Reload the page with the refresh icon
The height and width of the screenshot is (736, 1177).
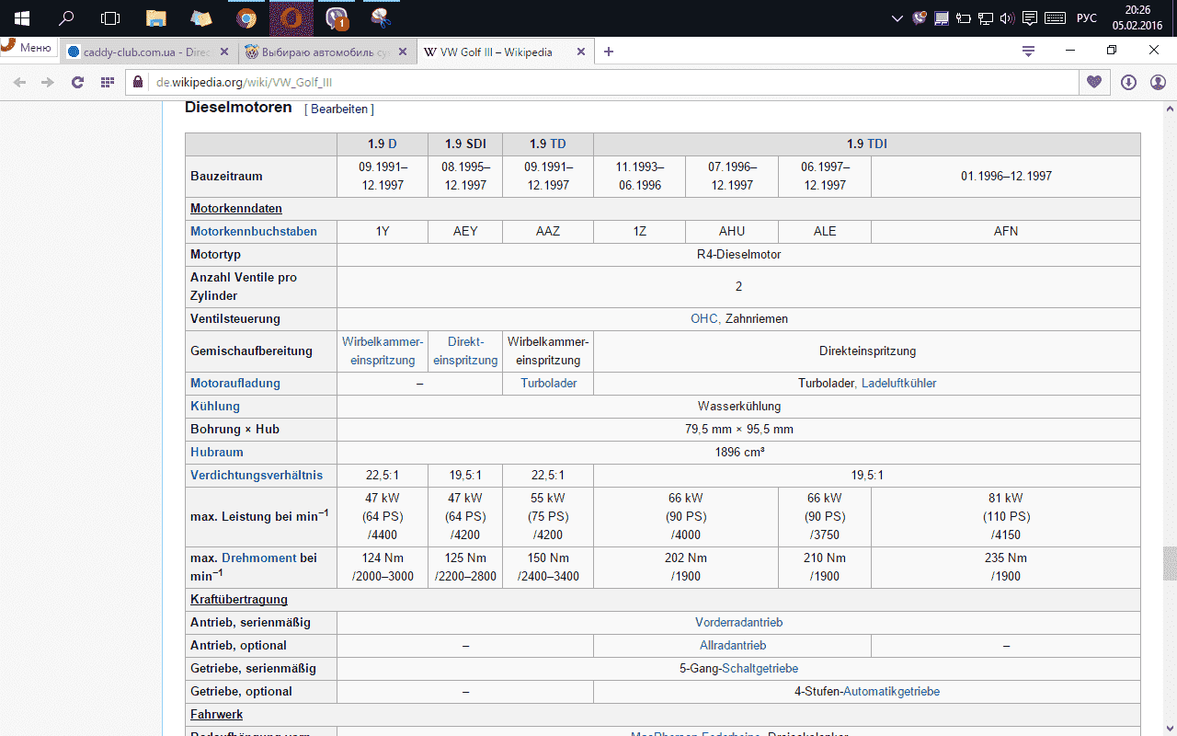78,82
